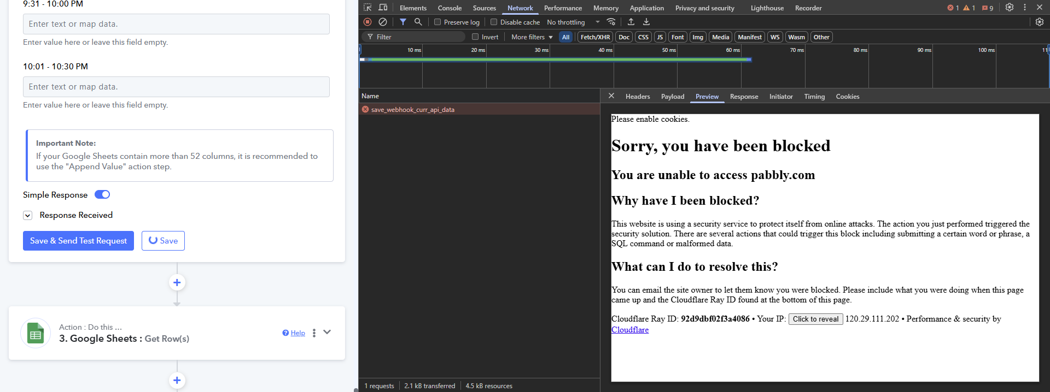
Task: Click the 9:31 - 10:00 PM input field
Action: click(176, 24)
